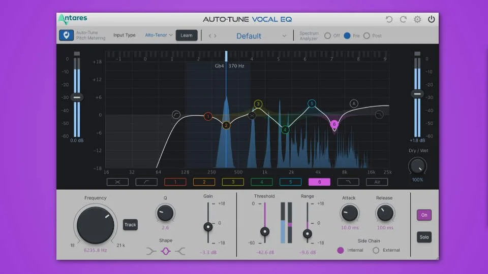Screen dimensions: 488x274
Task: Toggle Auto-Tune Pitch Metering icon
Action: 66,35
